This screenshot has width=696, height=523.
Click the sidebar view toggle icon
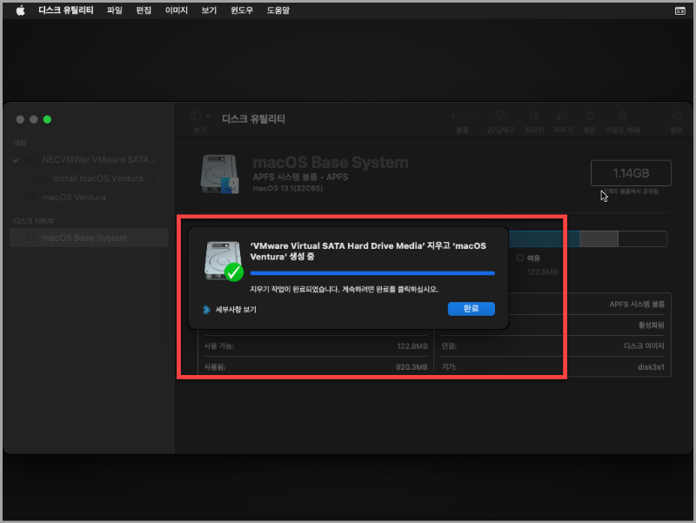196,116
